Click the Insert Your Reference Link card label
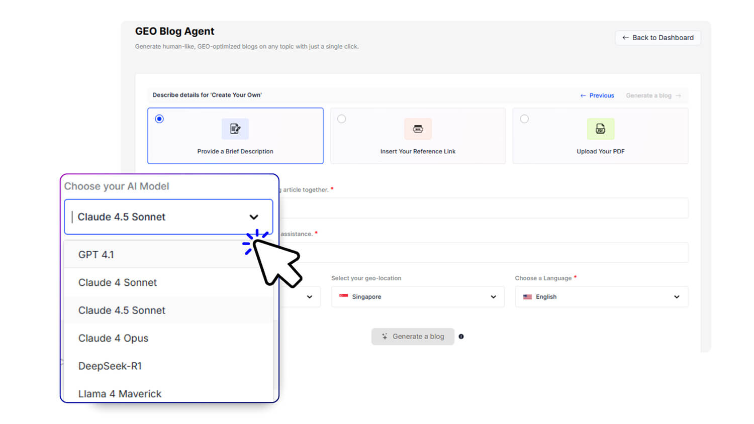 418,151
